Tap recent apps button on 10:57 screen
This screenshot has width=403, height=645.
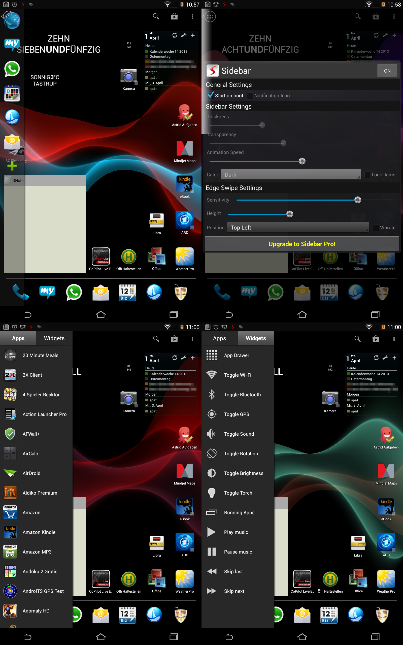174,314
